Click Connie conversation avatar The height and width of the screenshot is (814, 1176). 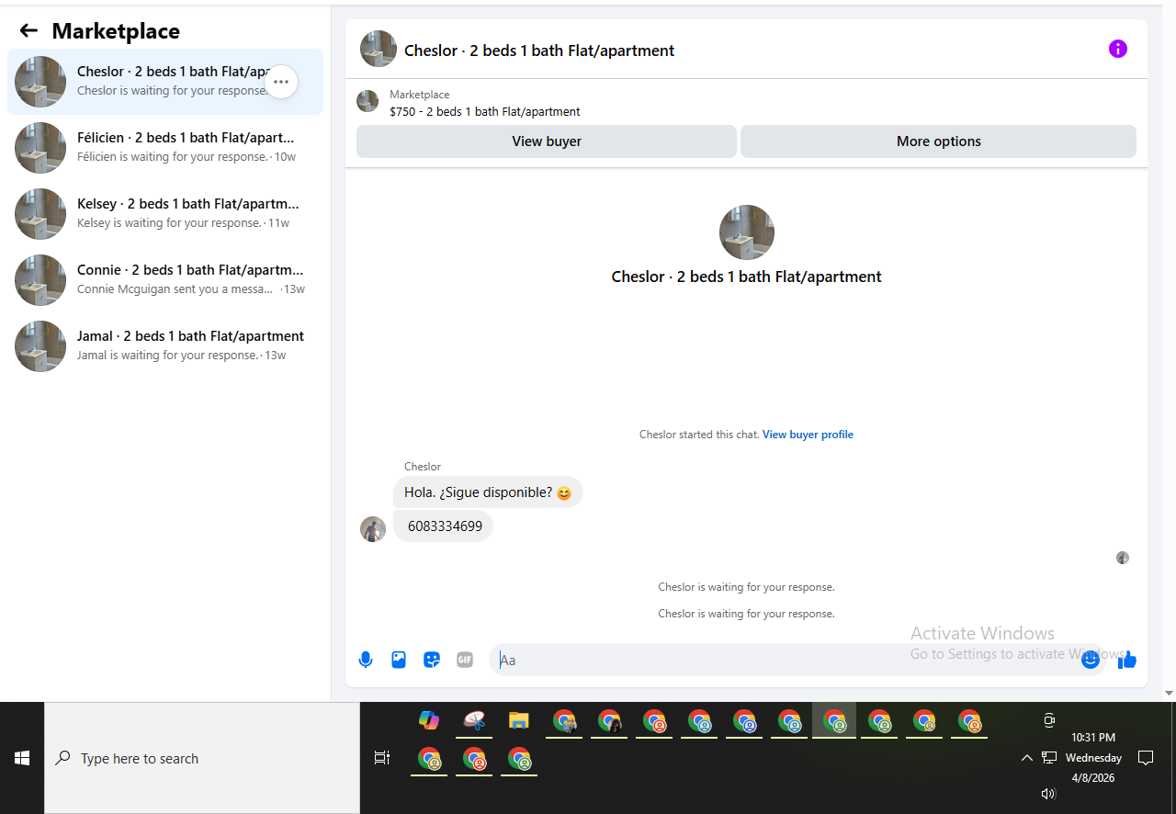40,280
